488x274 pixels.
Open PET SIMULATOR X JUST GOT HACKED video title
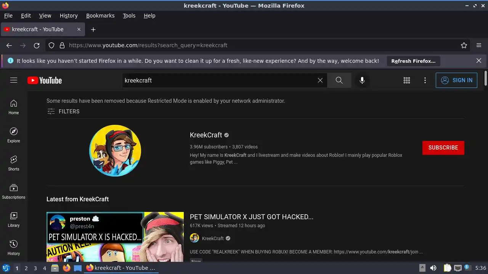pos(252,217)
